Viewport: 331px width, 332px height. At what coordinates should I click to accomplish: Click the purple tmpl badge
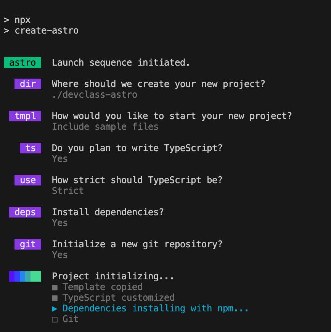(x=25, y=116)
